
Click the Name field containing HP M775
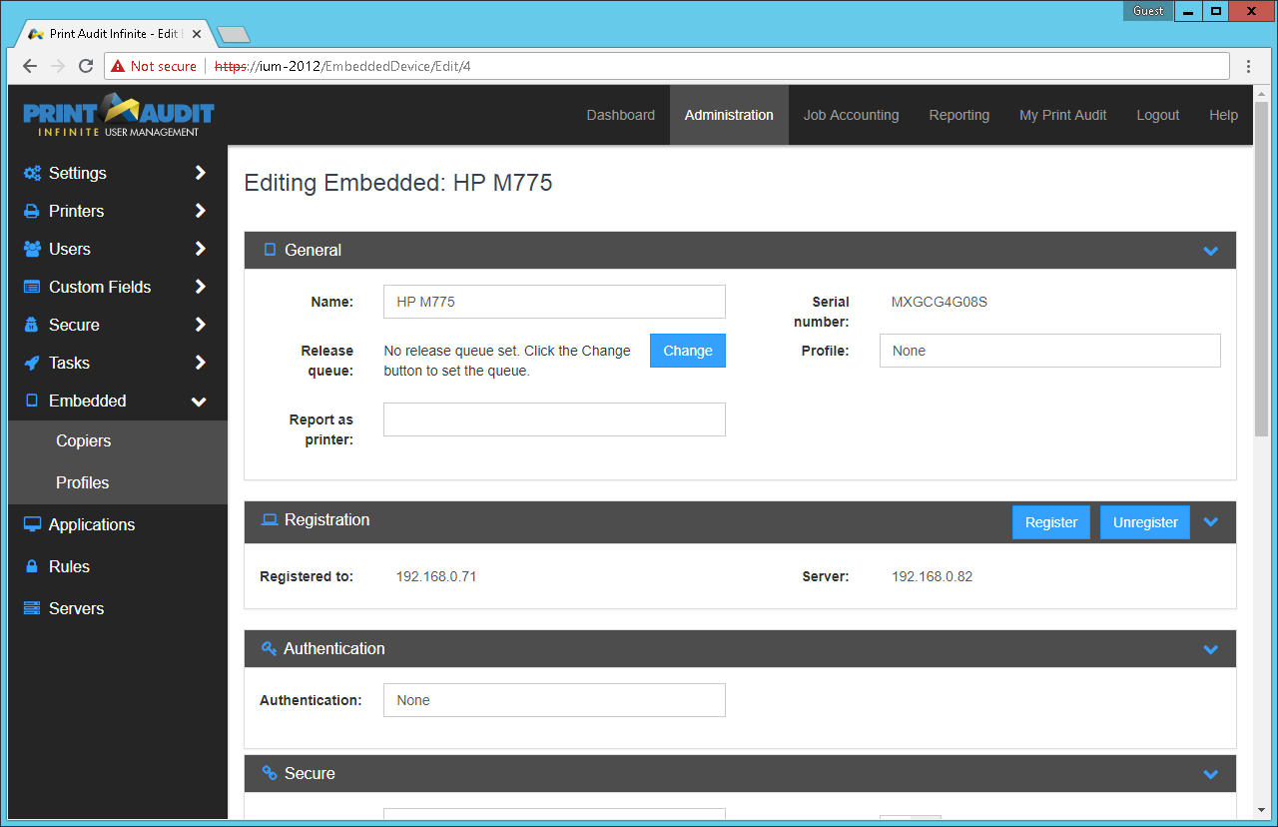554,302
